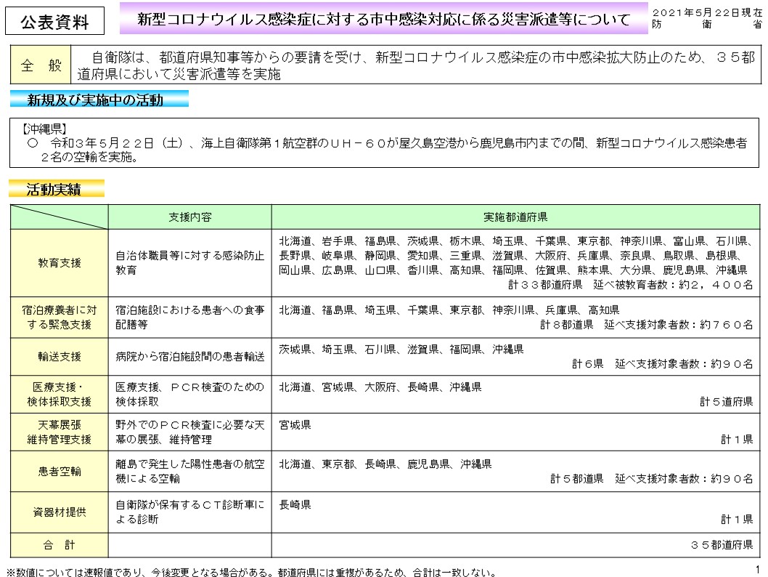The image size is (768, 577).
Task: Click the purple title banner about 災害派遣
Action: [384, 20]
